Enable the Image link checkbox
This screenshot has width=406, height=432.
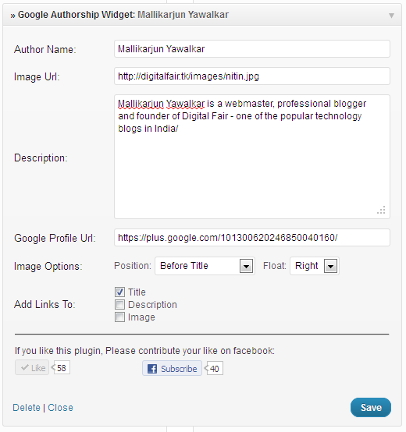tap(119, 317)
